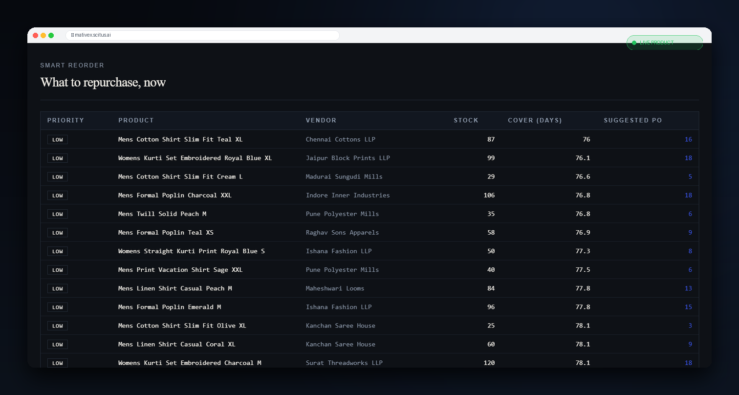Click cover days 76.6 value
Image resolution: width=739 pixels, height=395 pixels.
(x=583, y=176)
